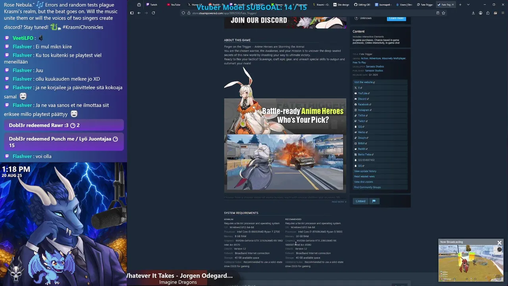Click the Adventure genre tag
The height and width of the screenshot is (286, 508).
pyautogui.click(x=375, y=58)
